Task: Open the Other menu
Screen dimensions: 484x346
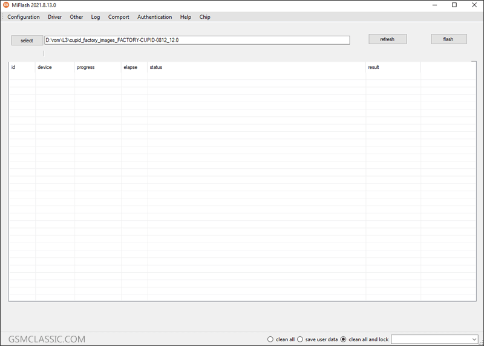Action: (x=76, y=17)
